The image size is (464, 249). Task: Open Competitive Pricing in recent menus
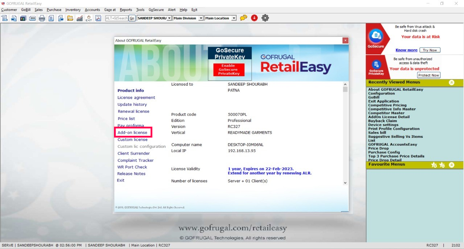coord(387,105)
